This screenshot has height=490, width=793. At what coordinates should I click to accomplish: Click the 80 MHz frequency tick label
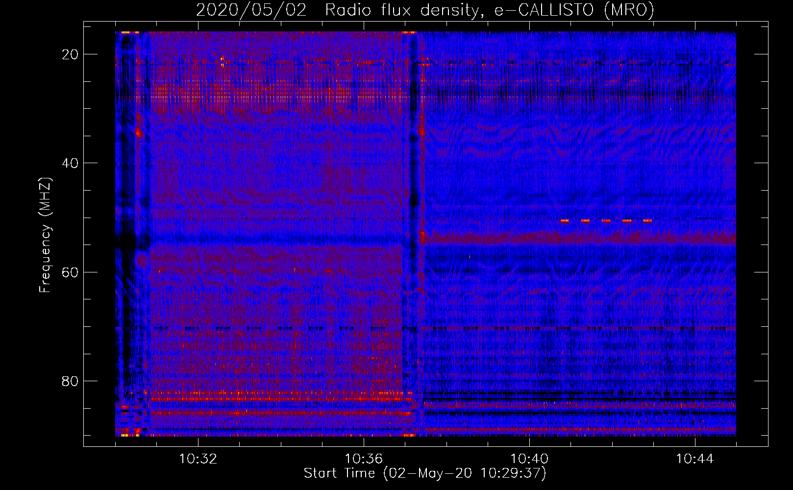[70, 381]
